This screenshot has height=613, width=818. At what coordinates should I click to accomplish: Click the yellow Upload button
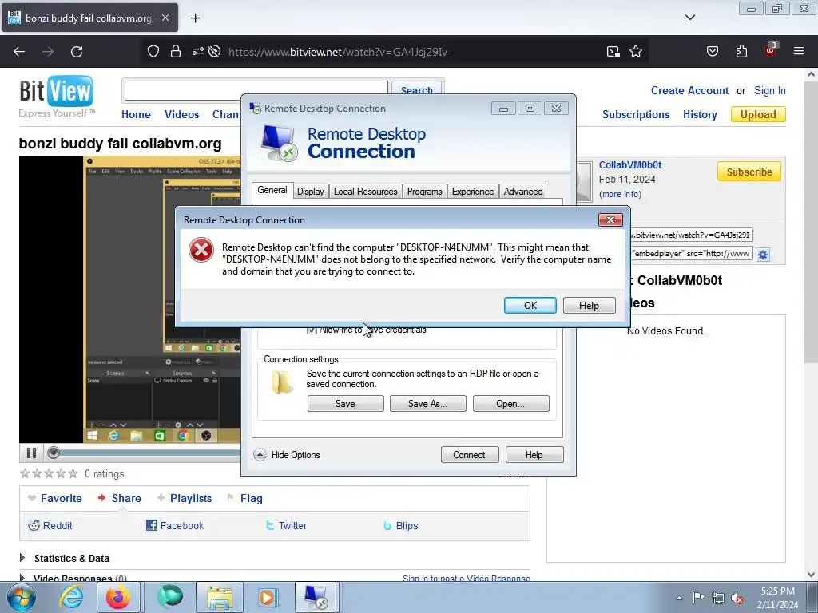pyautogui.click(x=758, y=114)
